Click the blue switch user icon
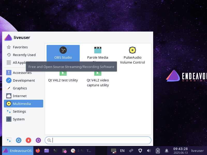This screenshot has height=155, width=207. point(19,140)
